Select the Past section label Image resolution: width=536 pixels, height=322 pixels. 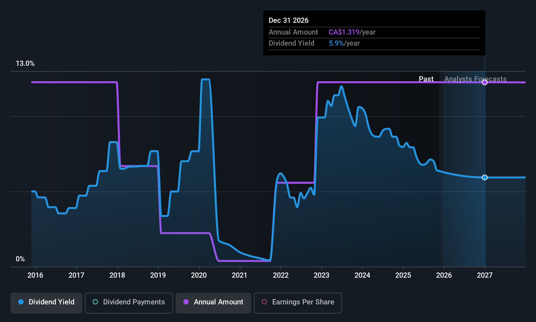point(426,79)
